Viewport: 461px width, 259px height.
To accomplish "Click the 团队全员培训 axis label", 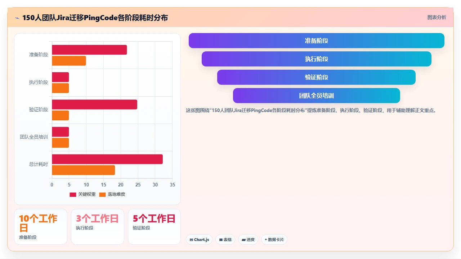I will tap(34, 137).
